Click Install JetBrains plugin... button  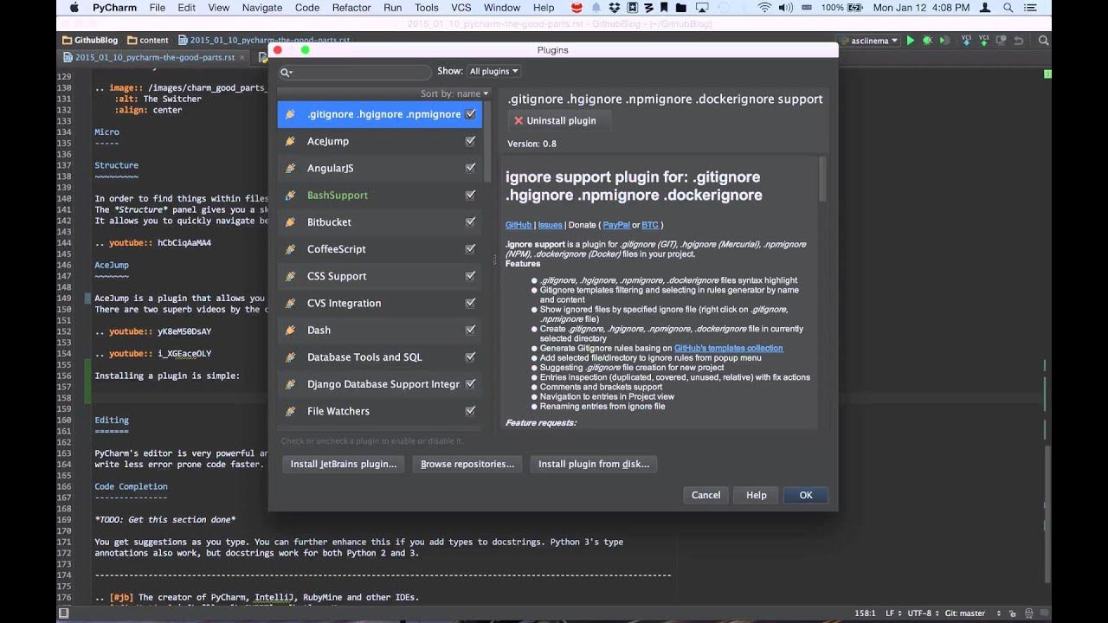point(344,465)
